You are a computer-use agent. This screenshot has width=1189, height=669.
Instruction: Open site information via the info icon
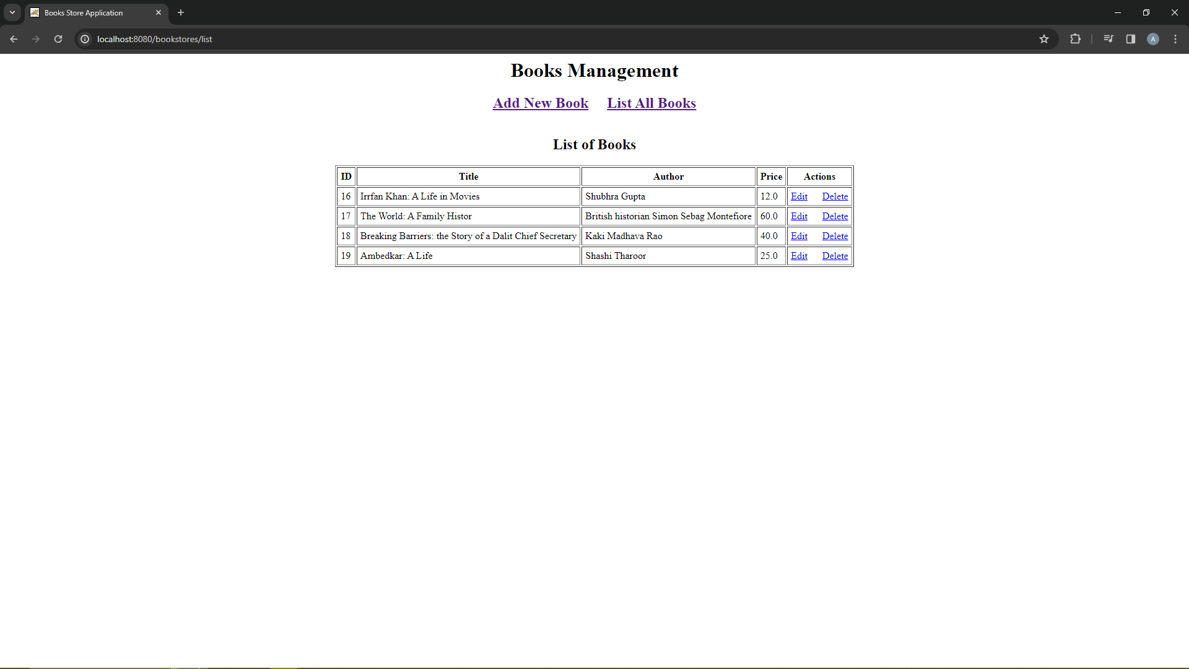tap(84, 39)
